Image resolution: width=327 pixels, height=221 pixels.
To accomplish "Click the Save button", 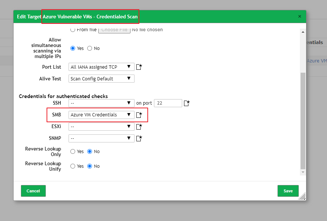I will click(288, 191).
